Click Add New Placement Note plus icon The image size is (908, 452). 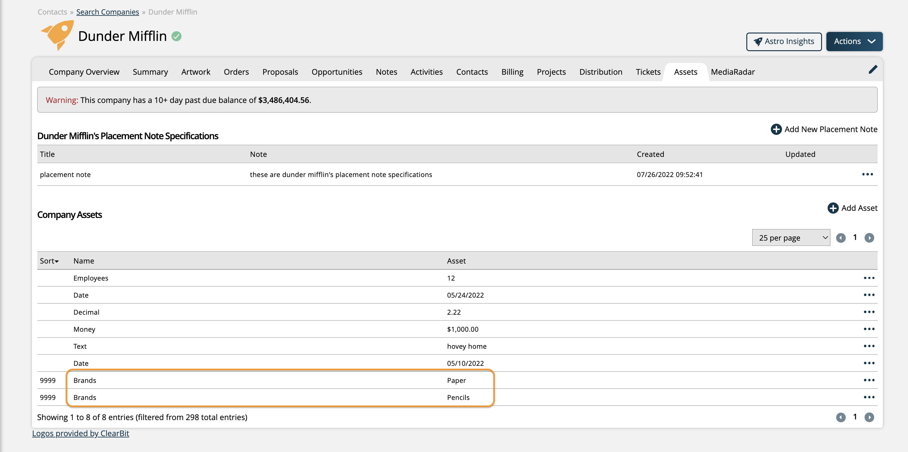[776, 129]
